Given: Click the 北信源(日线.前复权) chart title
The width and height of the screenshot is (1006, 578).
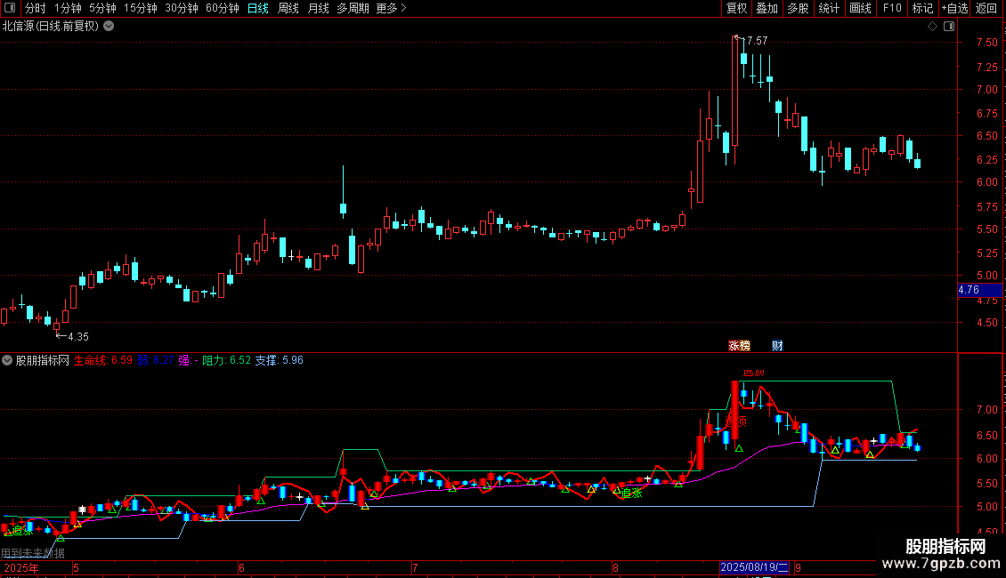Looking at the screenshot, I should (51, 27).
